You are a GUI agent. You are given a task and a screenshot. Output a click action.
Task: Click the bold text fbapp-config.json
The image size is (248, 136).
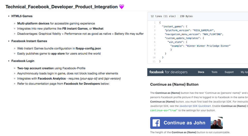click(x=88, y=49)
